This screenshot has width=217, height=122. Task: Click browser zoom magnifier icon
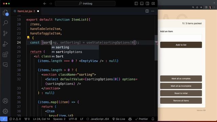[193, 7]
